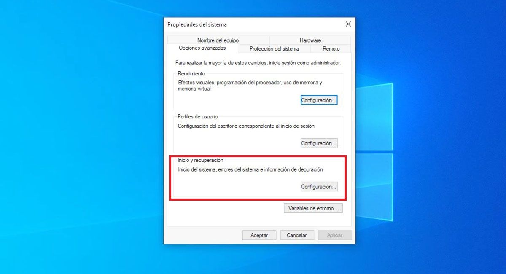Image resolution: width=506 pixels, height=274 pixels.
Task: Click the administrator login notice text
Action: click(x=258, y=63)
